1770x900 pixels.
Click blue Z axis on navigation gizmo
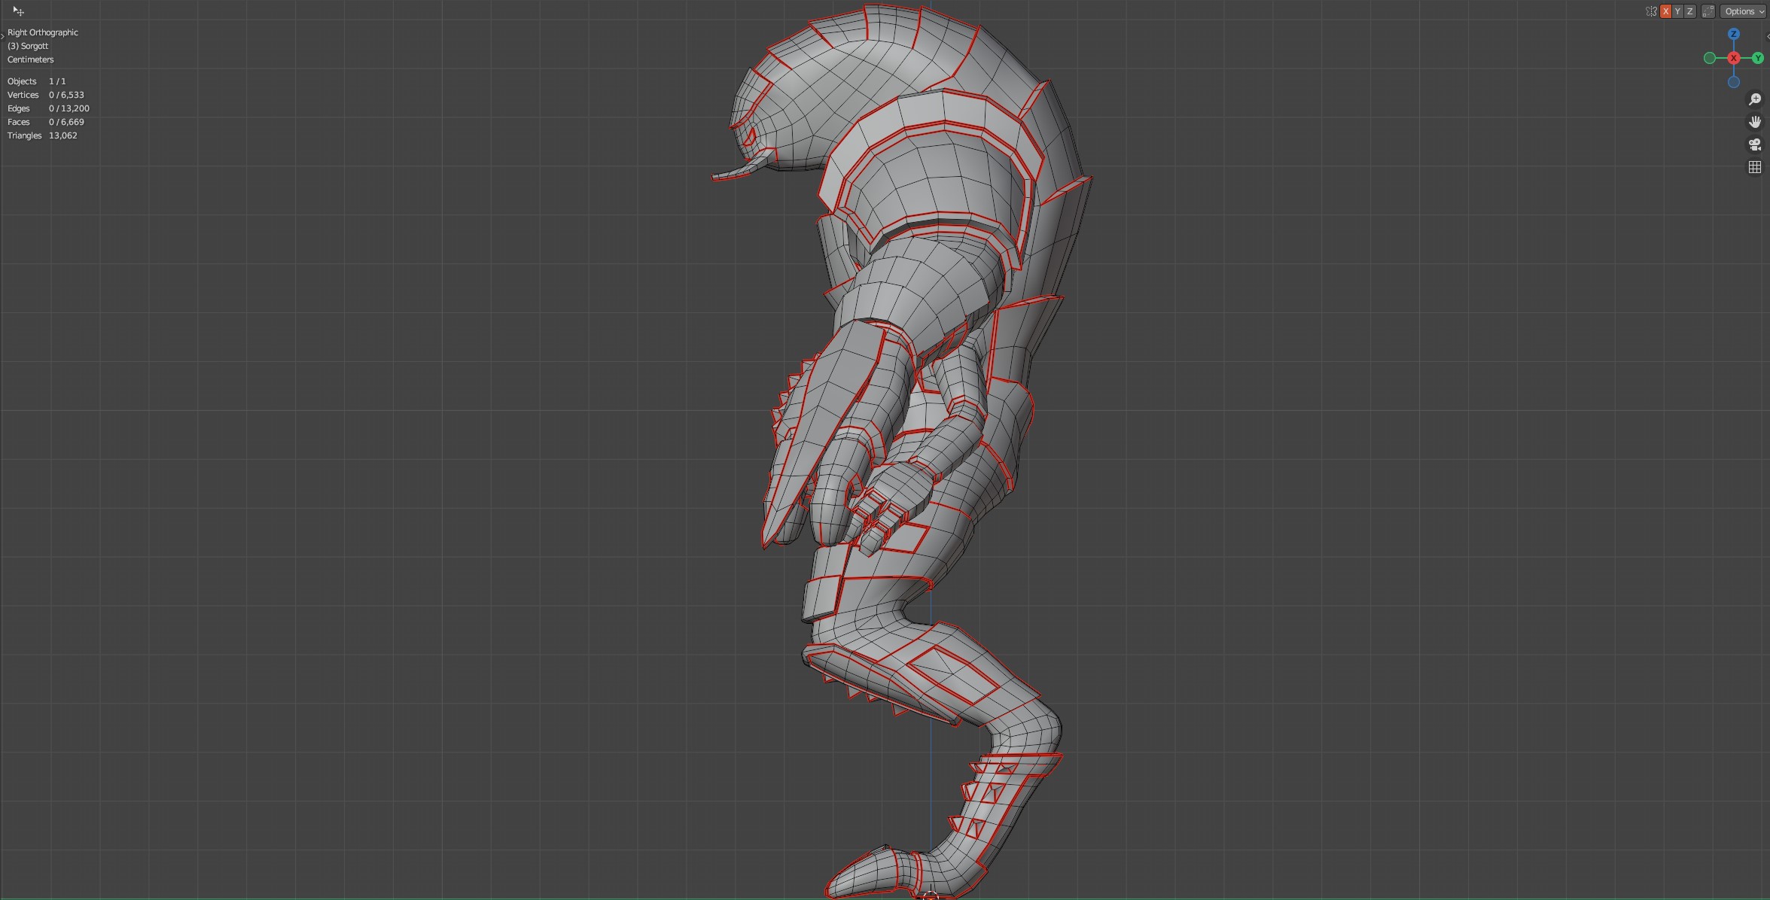pyautogui.click(x=1734, y=34)
